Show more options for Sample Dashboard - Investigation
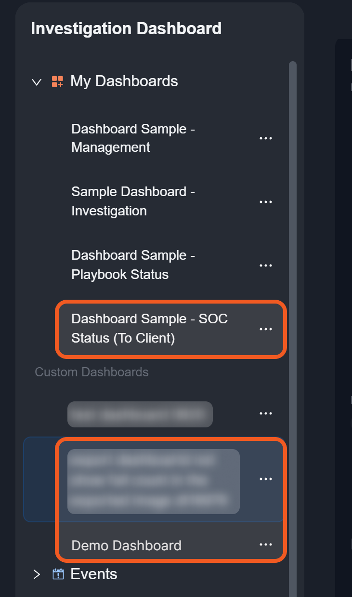The height and width of the screenshot is (597, 352). click(x=266, y=202)
